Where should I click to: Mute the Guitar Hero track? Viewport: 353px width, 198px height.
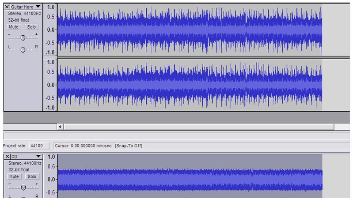[14, 27]
